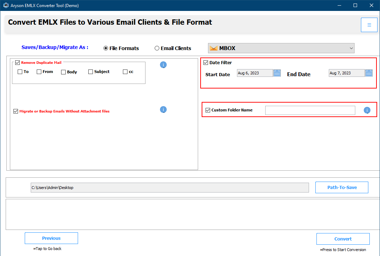Click the C:\Users\Admin\Desktop path field
380x256 pixels.
pyautogui.click(x=170, y=188)
